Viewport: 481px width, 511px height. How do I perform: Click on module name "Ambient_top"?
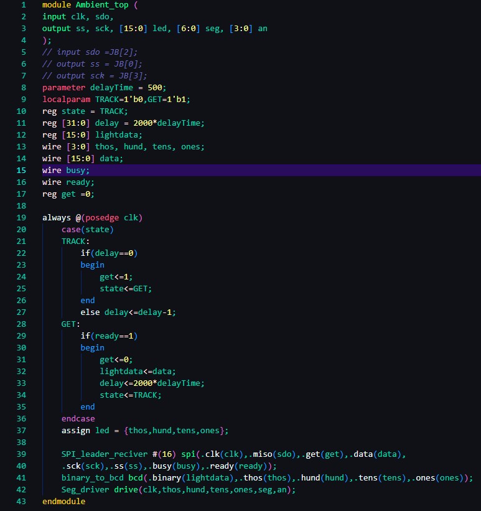102,5
